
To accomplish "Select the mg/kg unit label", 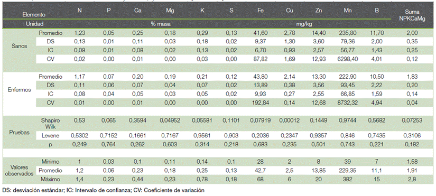I will click(x=304, y=24).
